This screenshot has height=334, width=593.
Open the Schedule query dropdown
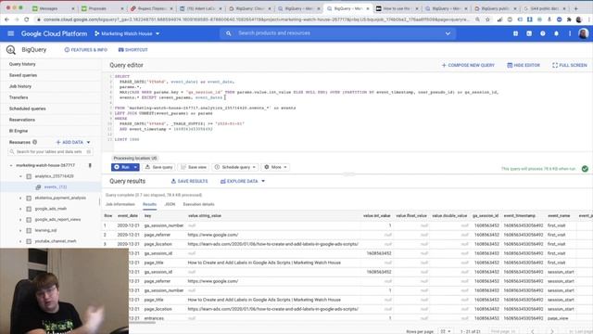pos(235,167)
